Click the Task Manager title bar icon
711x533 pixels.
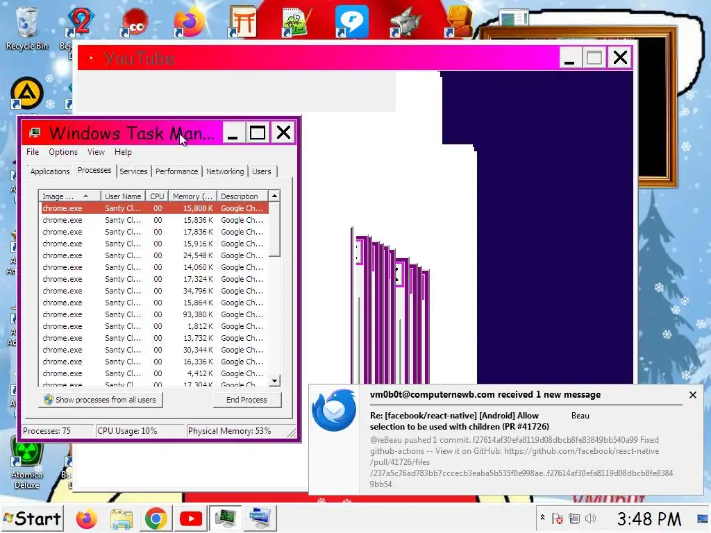(35, 133)
